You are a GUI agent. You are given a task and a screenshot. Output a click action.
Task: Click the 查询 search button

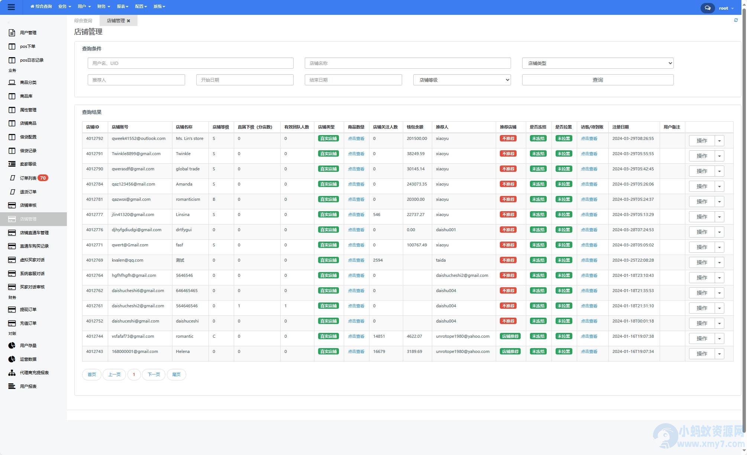pyautogui.click(x=598, y=80)
